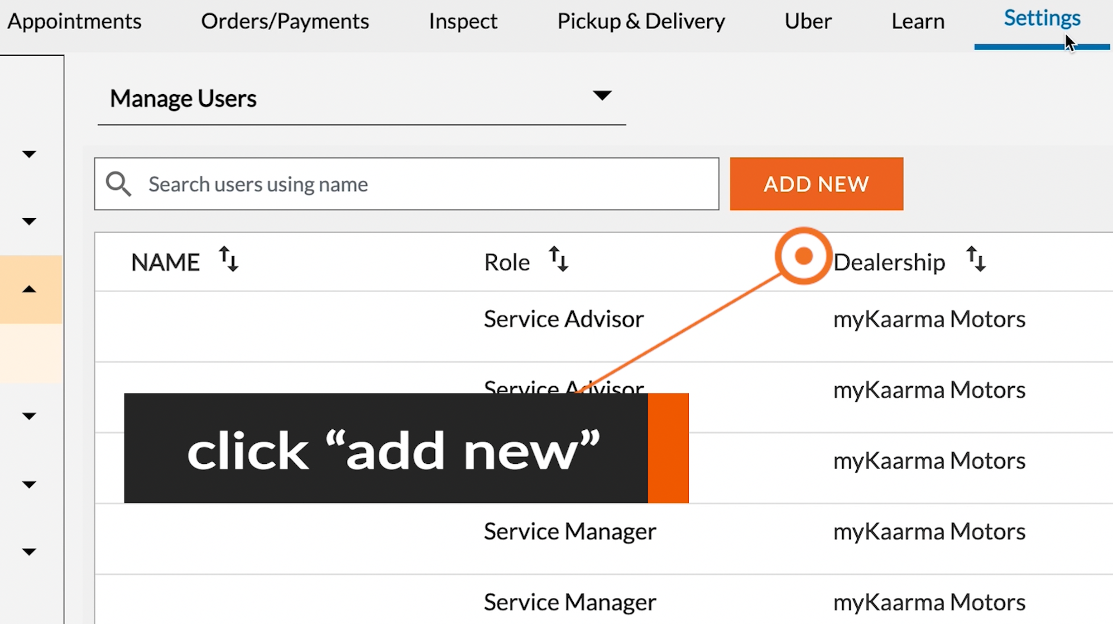Viewport: 1113px width, 624px height.
Task: Expand the second sidebar section arrow
Action: pos(29,221)
